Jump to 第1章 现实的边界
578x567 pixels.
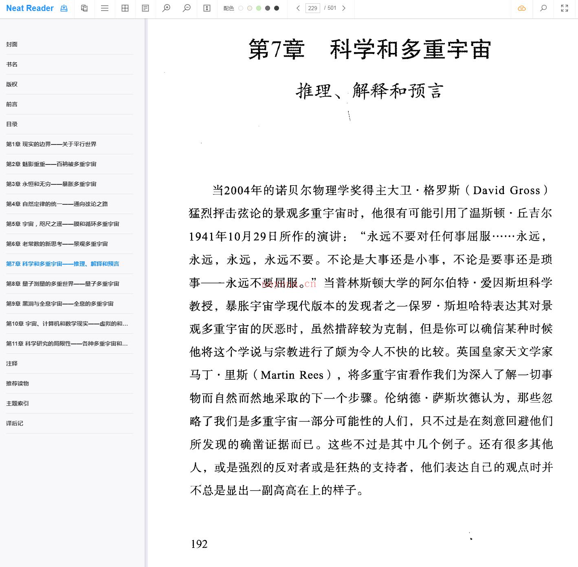69,144
